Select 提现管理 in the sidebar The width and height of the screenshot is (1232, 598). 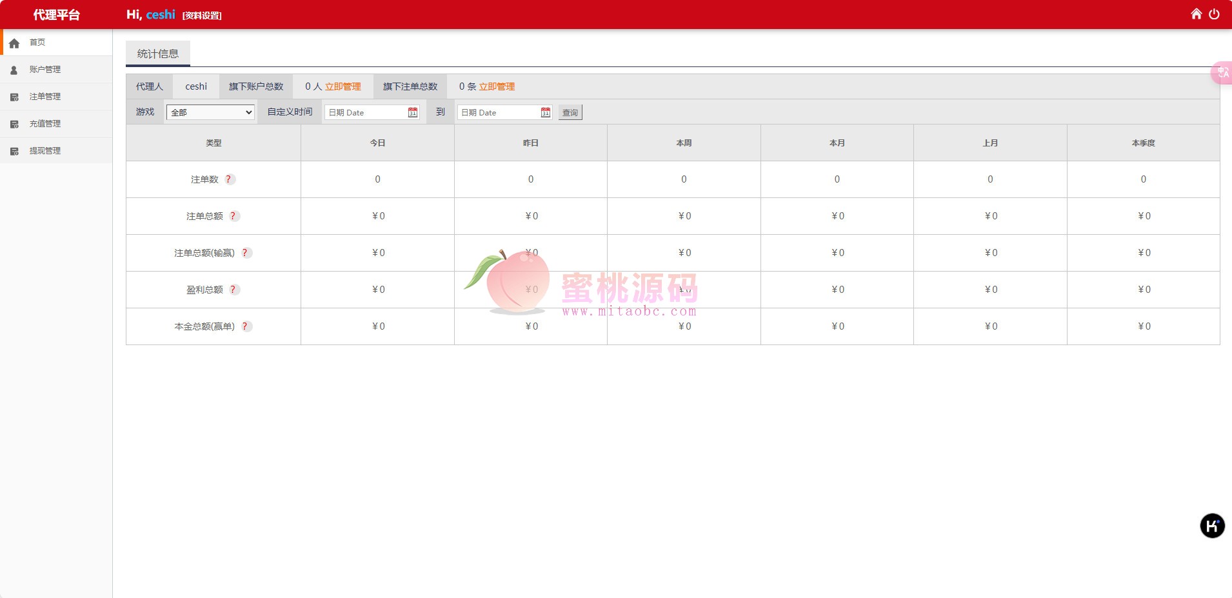point(45,151)
